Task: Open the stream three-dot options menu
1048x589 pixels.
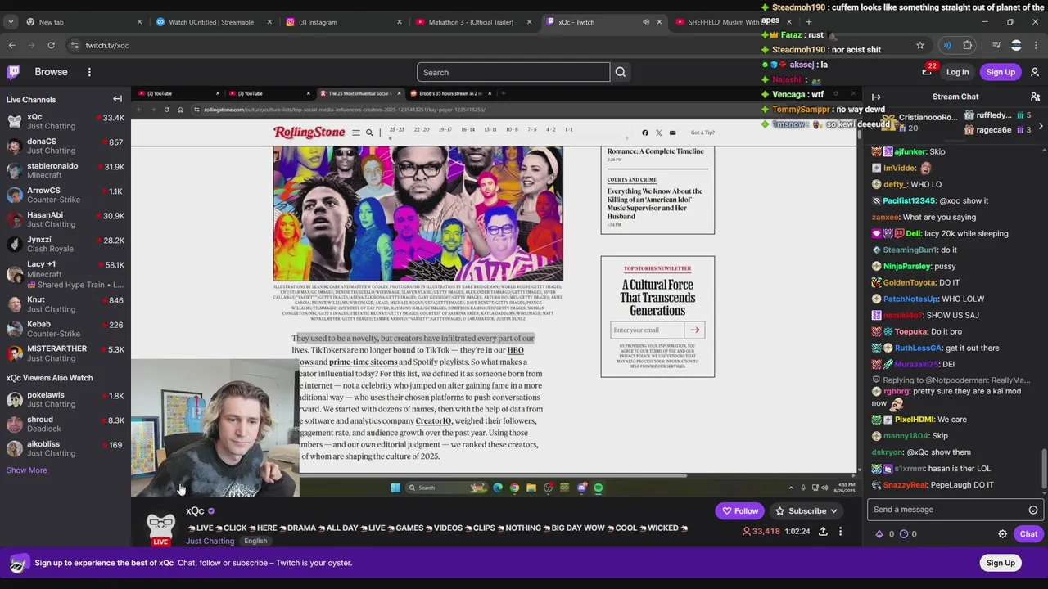Action: coord(840,532)
